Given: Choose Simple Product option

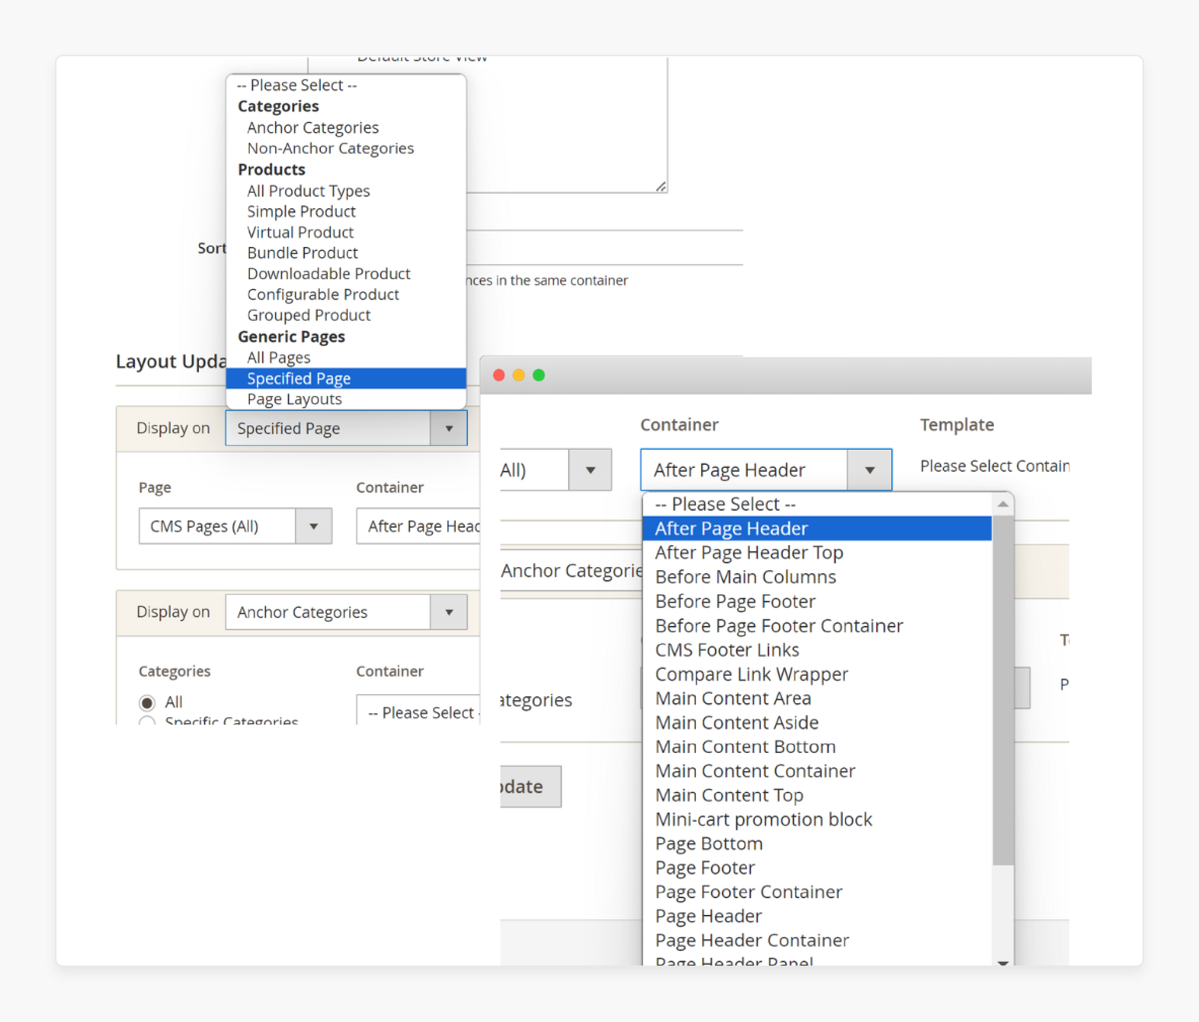Looking at the screenshot, I should (346, 211).
